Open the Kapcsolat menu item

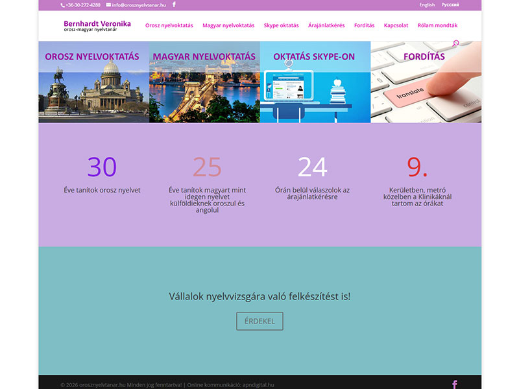point(395,25)
